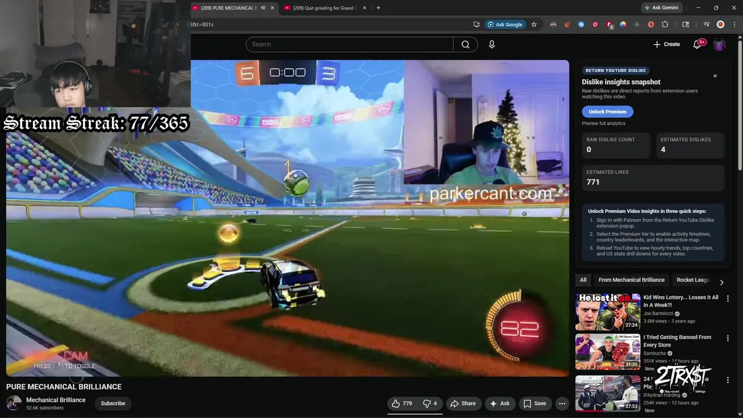
Task: Open the color wheel extension icon
Action: click(x=623, y=24)
